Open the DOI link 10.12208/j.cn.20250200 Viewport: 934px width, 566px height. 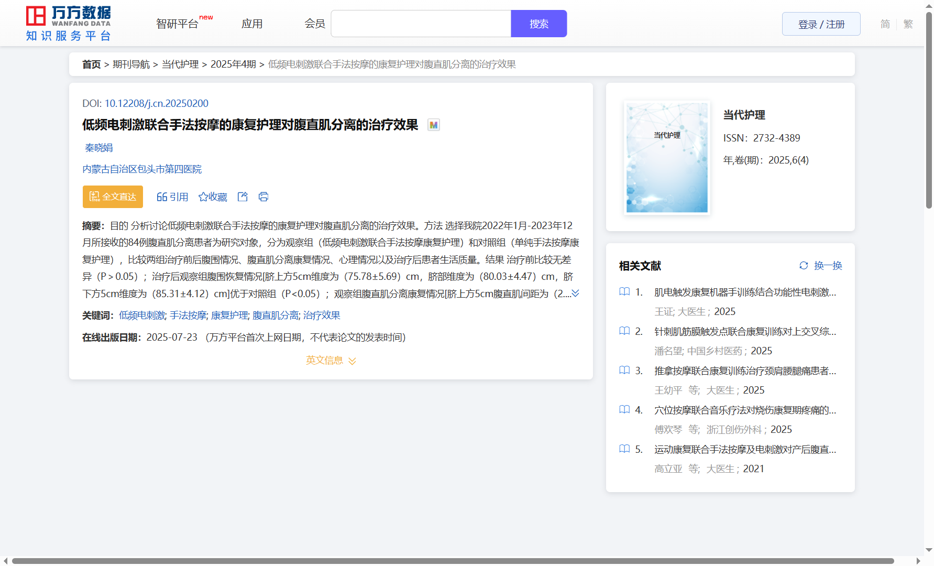[156, 104]
